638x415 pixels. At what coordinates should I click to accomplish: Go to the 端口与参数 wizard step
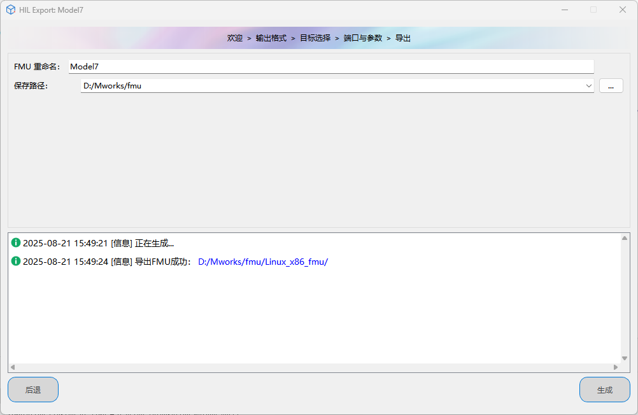tap(363, 38)
